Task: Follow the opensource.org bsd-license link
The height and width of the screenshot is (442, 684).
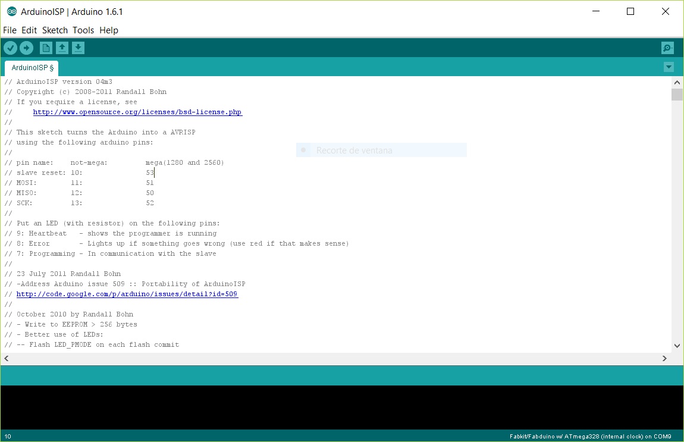Action: click(x=137, y=112)
